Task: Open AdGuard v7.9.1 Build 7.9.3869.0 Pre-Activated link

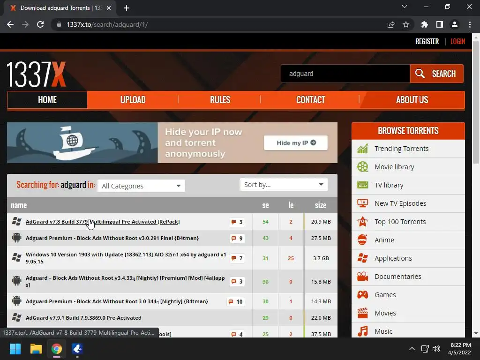Action: (83, 318)
